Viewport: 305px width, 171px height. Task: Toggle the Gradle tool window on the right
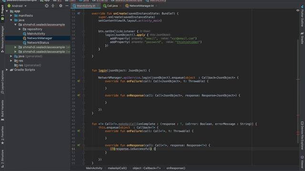(x=302, y=38)
